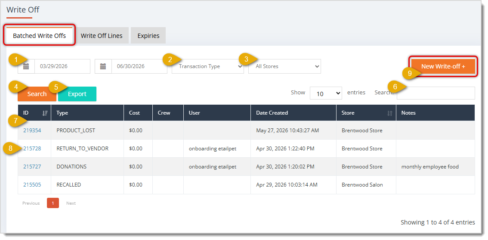Switch to the Expiries tab
Image resolution: width=488 pixels, height=240 pixels.
148,35
